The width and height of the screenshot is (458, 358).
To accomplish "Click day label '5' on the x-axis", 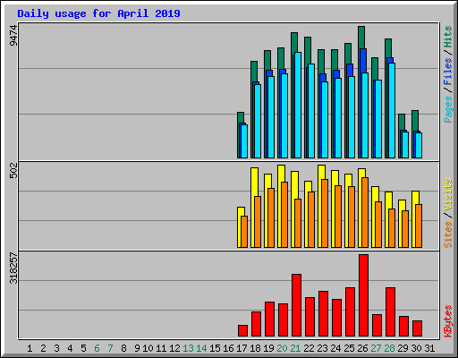I will click(x=83, y=348).
